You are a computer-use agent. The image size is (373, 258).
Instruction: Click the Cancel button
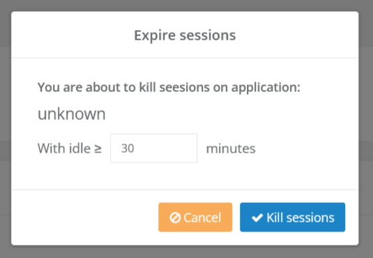coord(195,217)
